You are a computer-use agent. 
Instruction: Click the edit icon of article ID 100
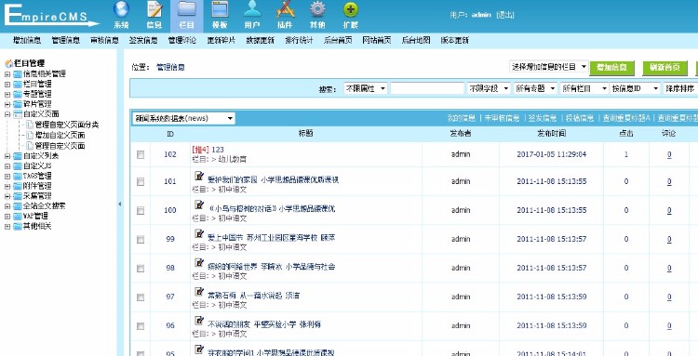(x=199, y=204)
